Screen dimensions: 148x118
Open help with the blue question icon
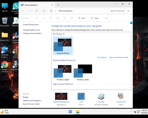(131, 23)
